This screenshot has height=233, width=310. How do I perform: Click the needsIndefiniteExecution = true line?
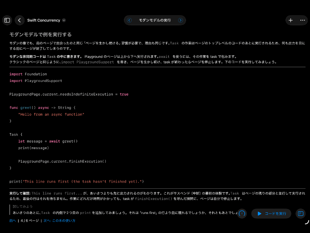tap(69, 94)
